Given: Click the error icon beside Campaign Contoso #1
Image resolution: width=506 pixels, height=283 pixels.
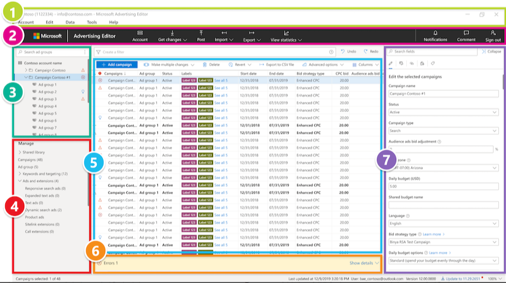Looking at the screenshot, I should click(83, 77).
